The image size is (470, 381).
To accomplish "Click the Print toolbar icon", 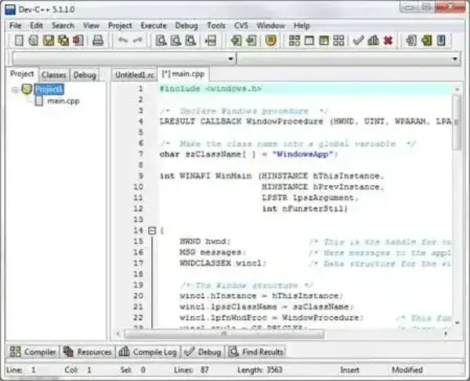I will tap(98, 40).
